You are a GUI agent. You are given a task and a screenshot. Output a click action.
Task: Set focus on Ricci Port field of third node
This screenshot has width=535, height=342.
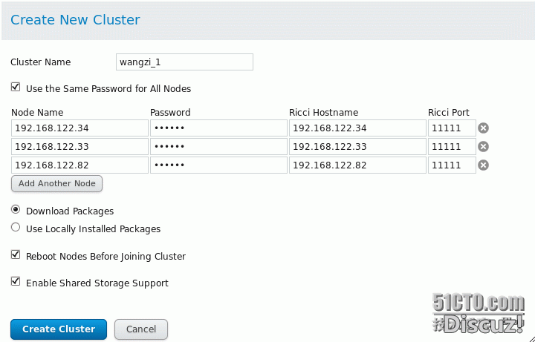[451, 165]
